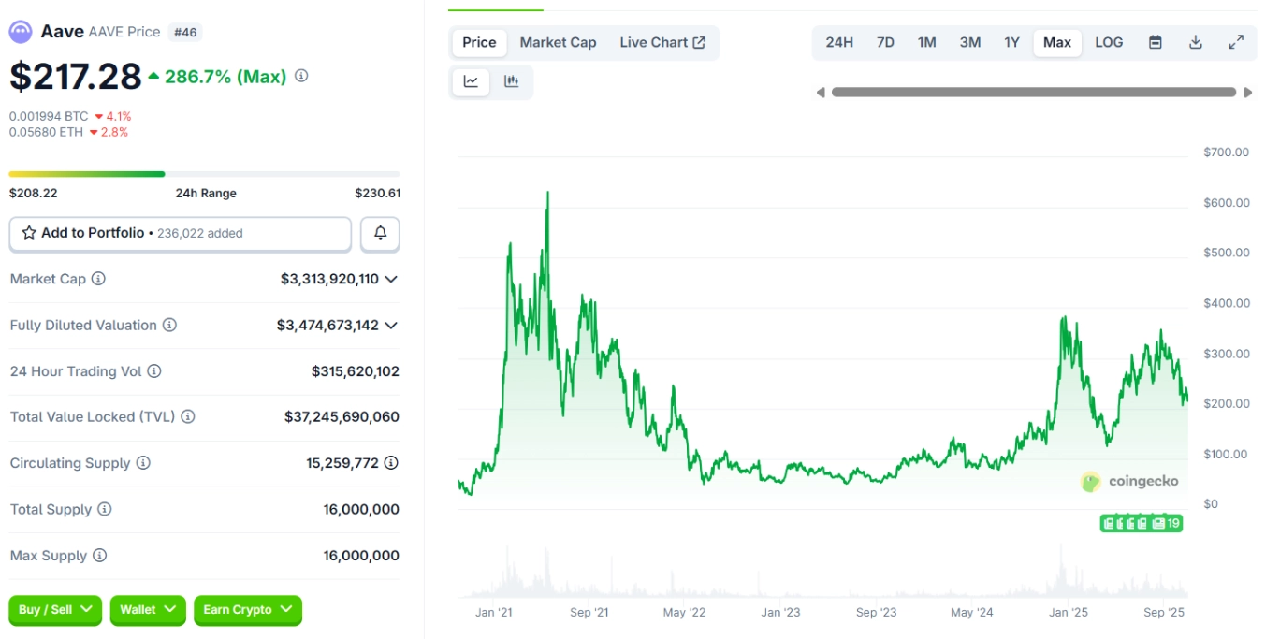This screenshot has width=1280, height=639.
Task: Click info icon next to Market Cap
Action: (98, 279)
